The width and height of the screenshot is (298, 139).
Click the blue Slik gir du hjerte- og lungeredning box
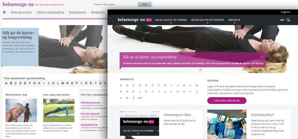pos(19,47)
